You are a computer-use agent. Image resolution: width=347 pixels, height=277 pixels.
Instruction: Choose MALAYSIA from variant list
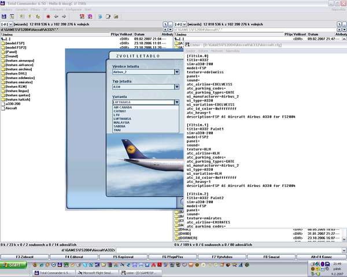click(x=121, y=122)
